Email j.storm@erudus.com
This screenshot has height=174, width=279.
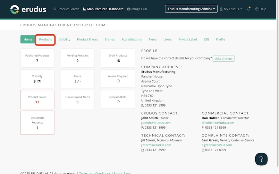coord(156,145)
